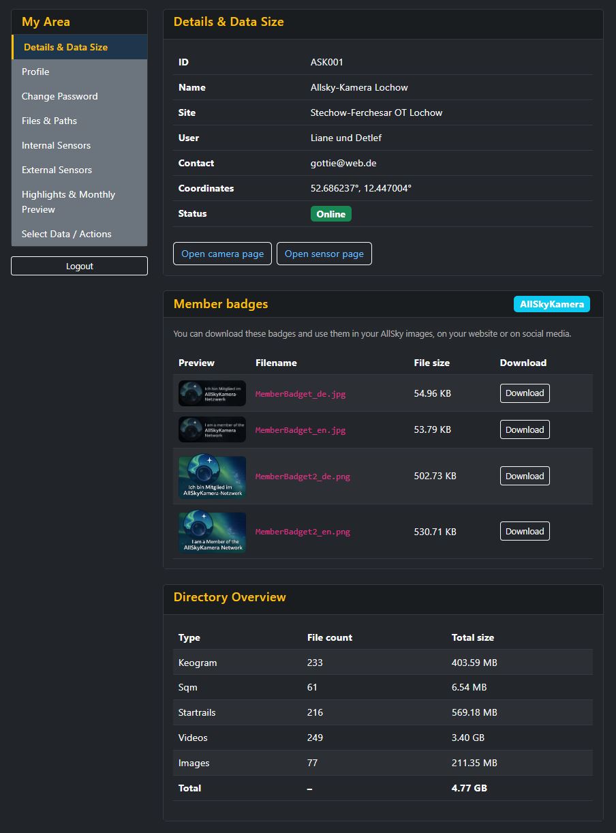Open the MemberBadget_en.jpg filename link

pos(301,429)
